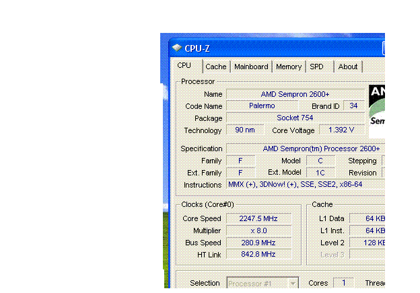Click the Ext. Family value F

coord(240,173)
